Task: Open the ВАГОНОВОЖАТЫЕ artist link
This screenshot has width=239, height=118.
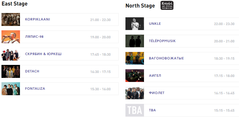Action: 166,59
